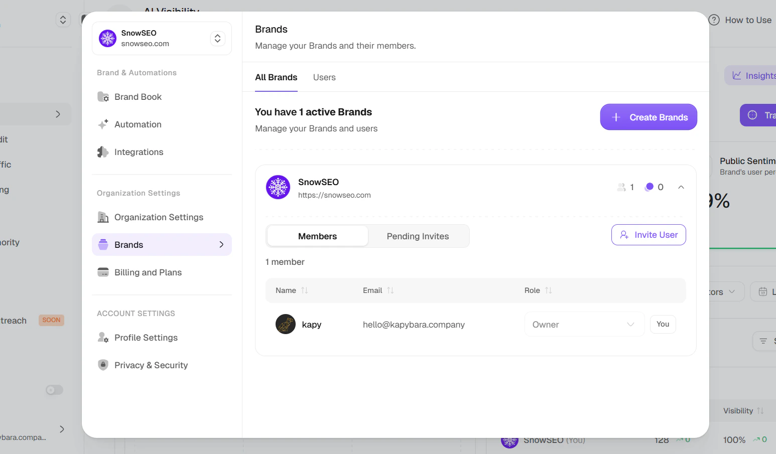Open Integrations via the puzzle piece icon
Viewport: 776px width, 454px height.
point(104,152)
